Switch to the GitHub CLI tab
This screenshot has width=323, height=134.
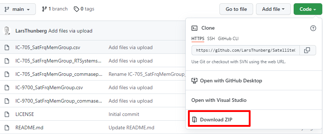pos(228,39)
